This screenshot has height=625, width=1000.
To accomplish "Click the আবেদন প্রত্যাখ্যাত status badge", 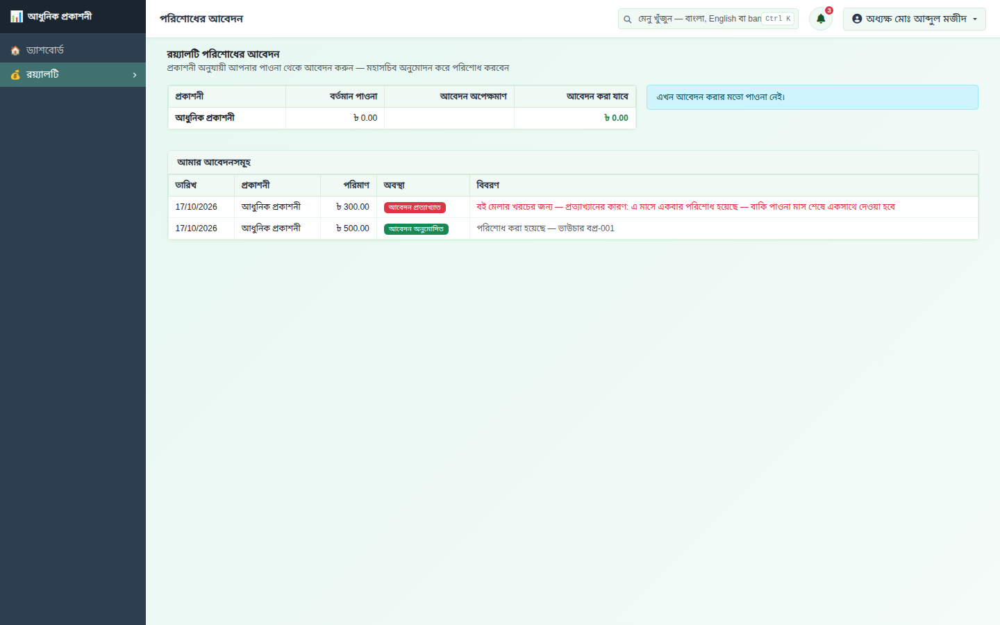I will [415, 208].
